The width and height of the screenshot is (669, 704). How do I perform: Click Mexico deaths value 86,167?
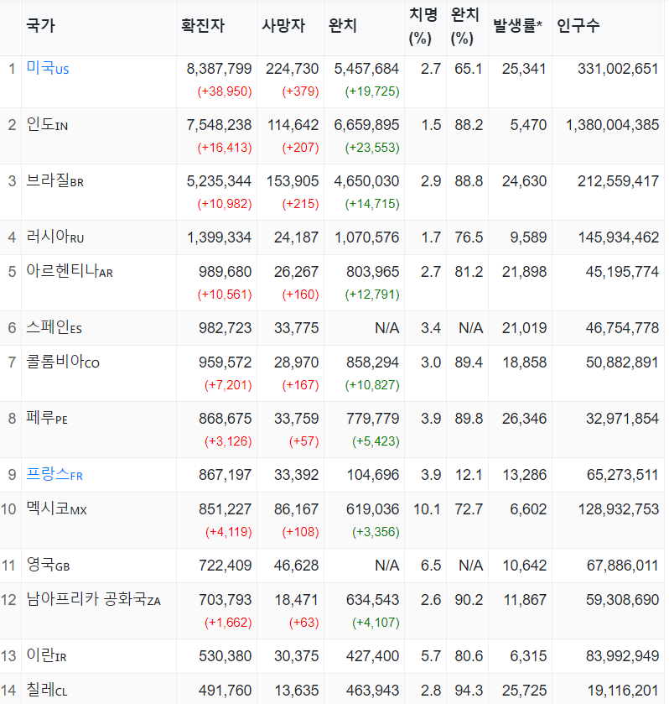pyautogui.click(x=297, y=509)
